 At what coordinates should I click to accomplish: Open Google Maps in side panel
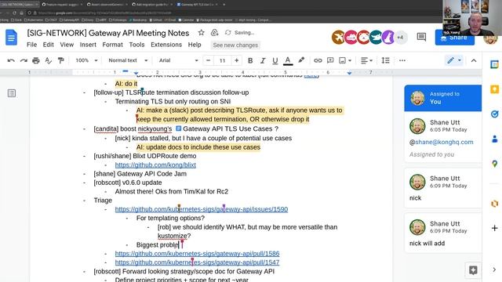click(x=494, y=164)
